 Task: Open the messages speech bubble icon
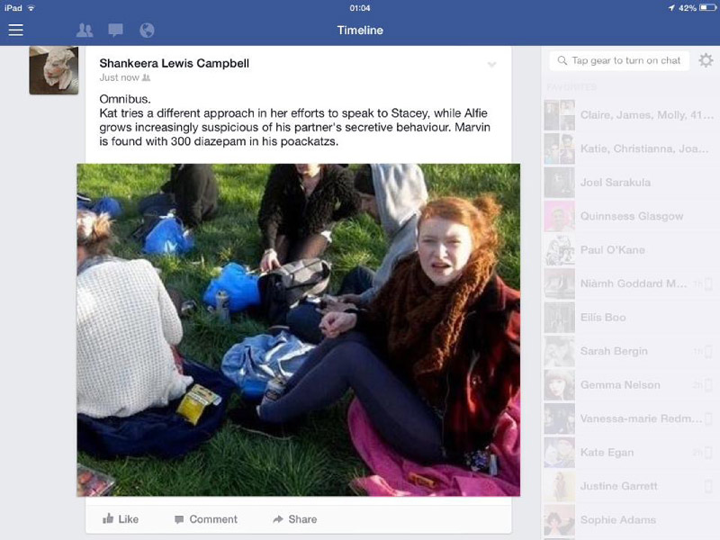[115, 31]
